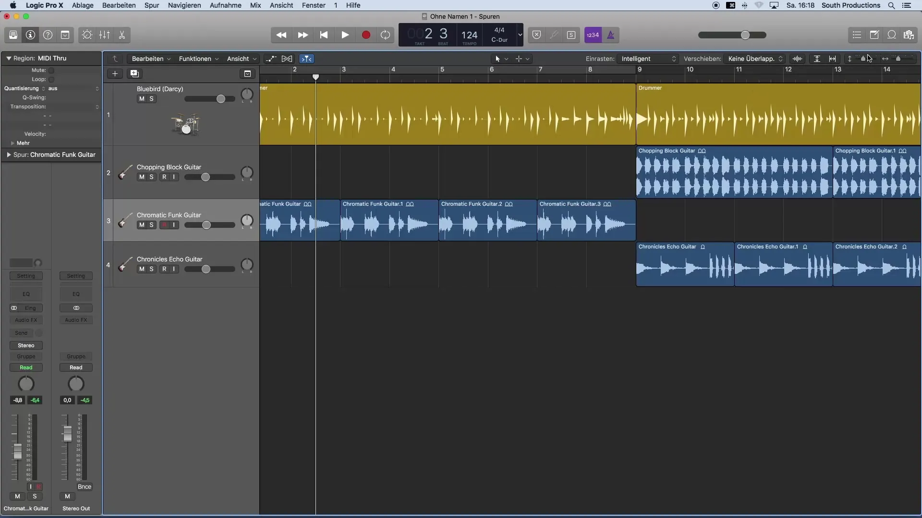Image resolution: width=922 pixels, height=518 pixels.
Task: Open Loop Browser button
Action: point(892,35)
